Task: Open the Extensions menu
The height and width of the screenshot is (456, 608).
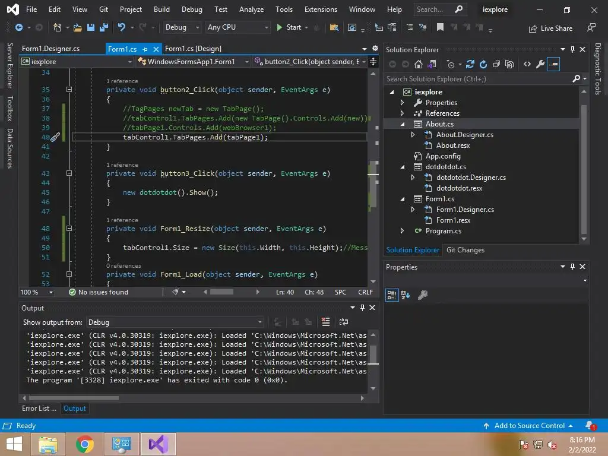Action: point(321,9)
